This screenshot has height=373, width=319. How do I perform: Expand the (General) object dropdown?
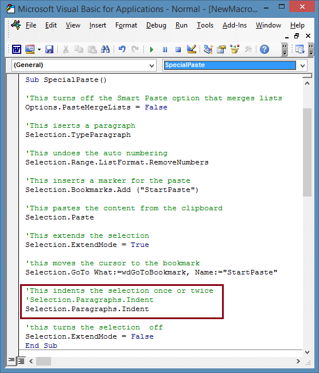coord(151,65)
